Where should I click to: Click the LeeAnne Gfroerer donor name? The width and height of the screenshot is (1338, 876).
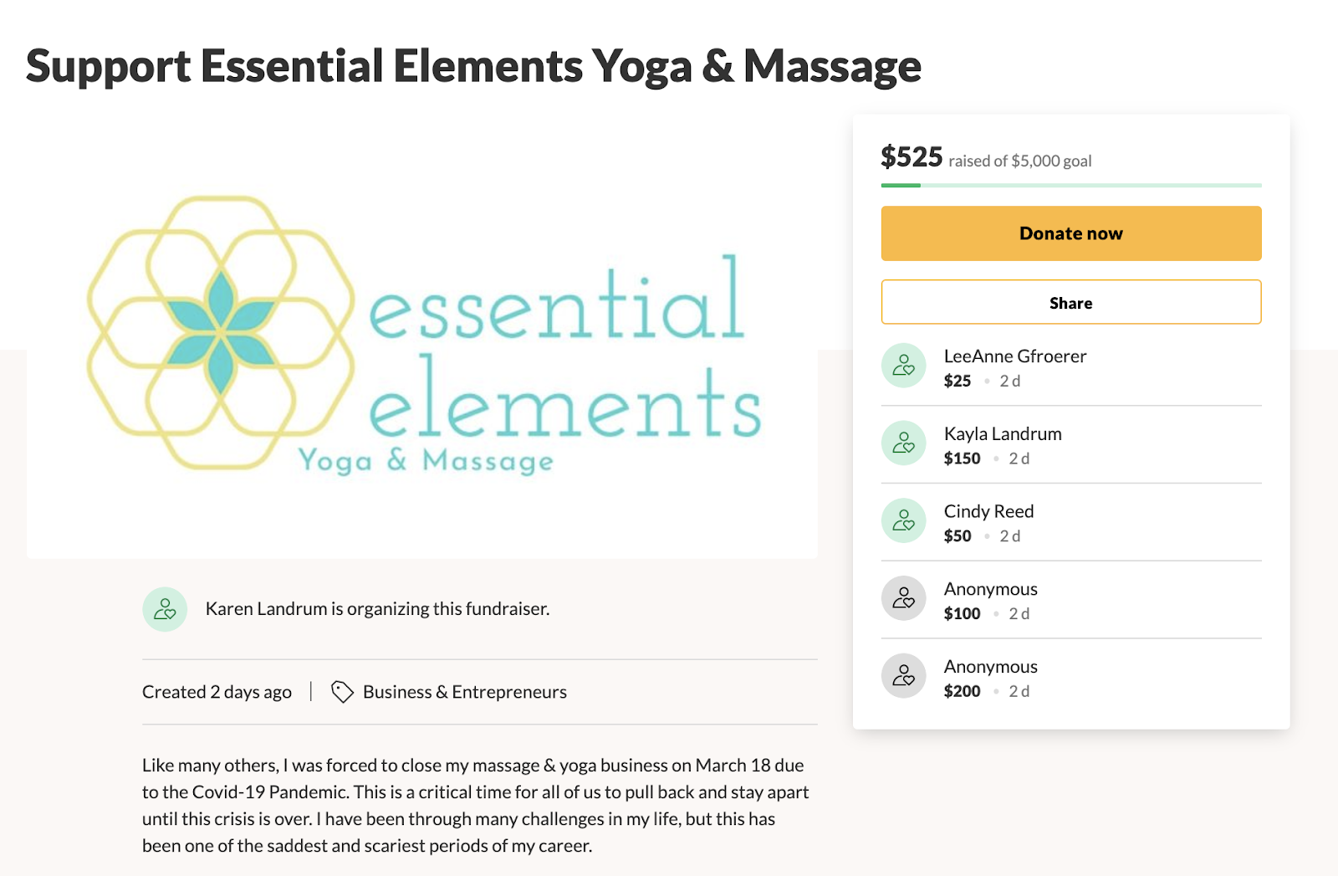tap(1014, 356)
